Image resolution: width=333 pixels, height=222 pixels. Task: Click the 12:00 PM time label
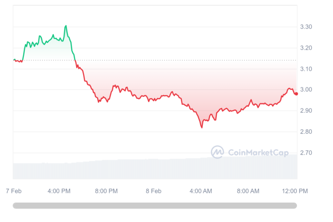coord(295,191)
